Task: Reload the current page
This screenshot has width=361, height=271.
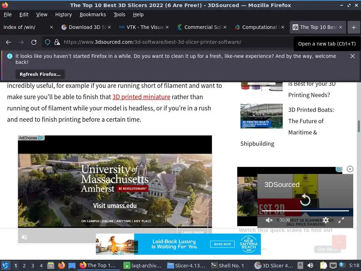Action: [34, 42]
